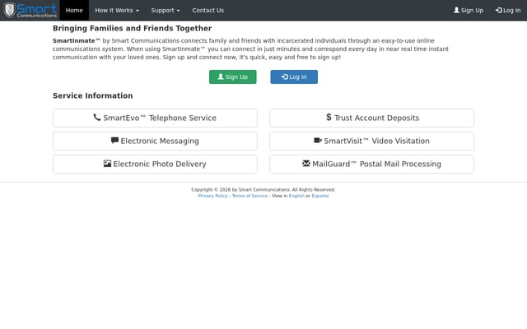This screenshot has height=329, width=527.
Task: Click the bold 'SmartInmate™' text
Action: [77, 40]
